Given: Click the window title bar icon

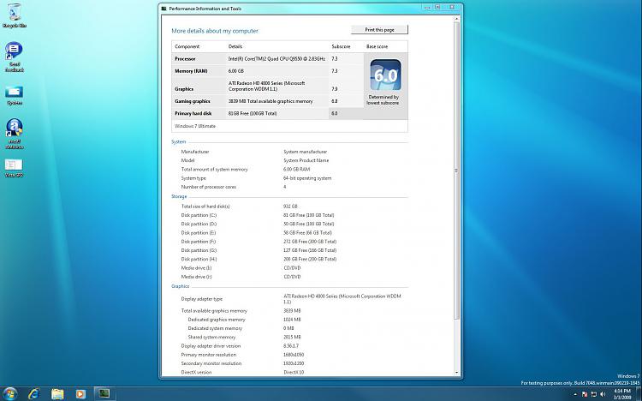Looking at the screenshot, I should point(164,9).
